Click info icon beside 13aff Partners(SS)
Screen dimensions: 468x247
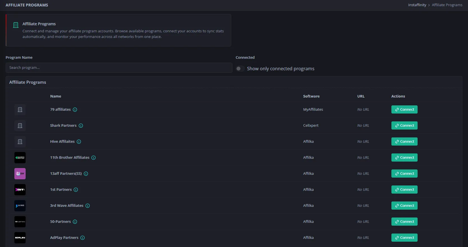click(86, 174)
